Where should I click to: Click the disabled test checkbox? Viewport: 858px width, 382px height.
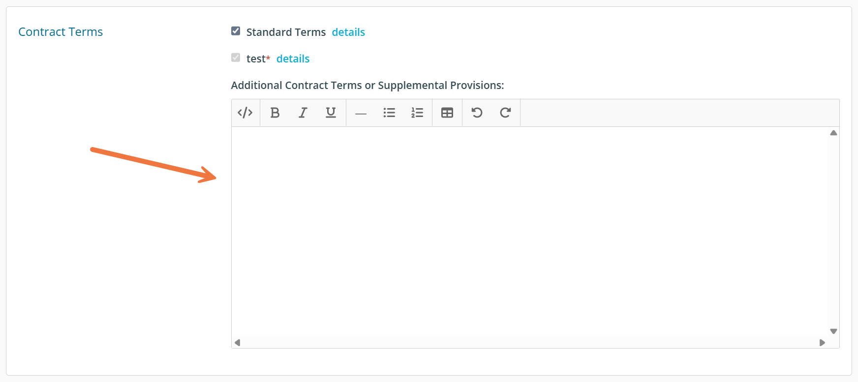236,58
